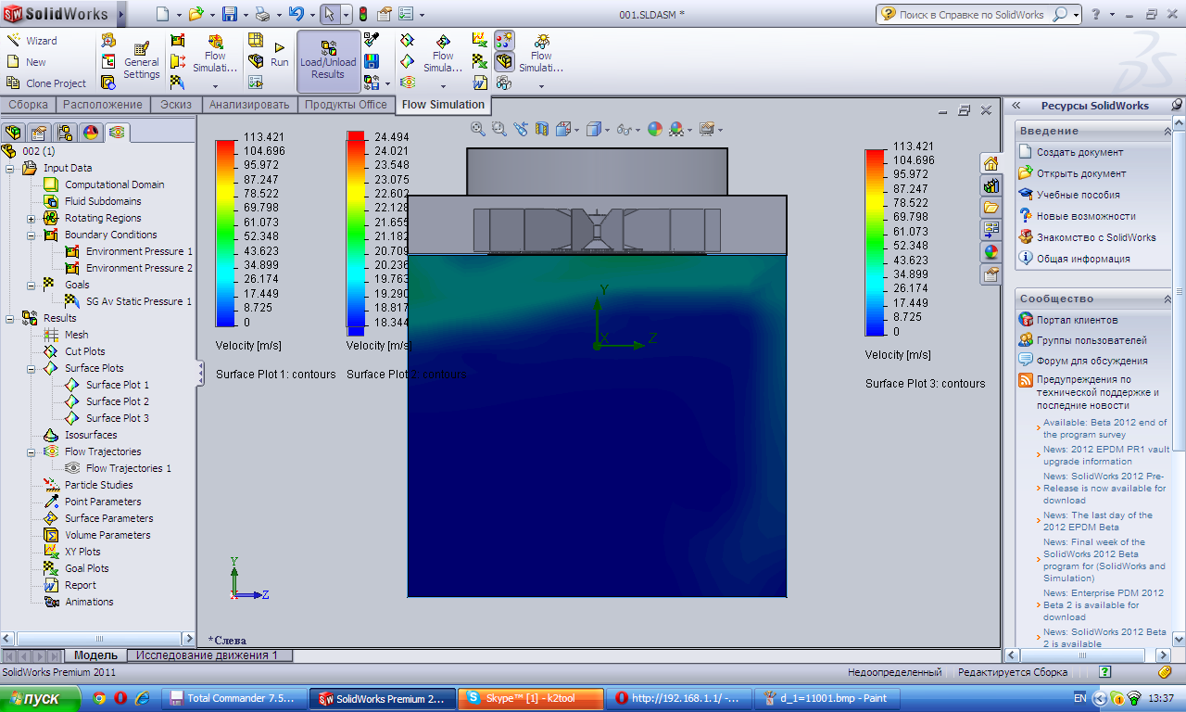Toggle Surface Plot 2 in the tree
Image resolution: width=1186 pixels, height=712 pixels.
[x=117, y=401]
